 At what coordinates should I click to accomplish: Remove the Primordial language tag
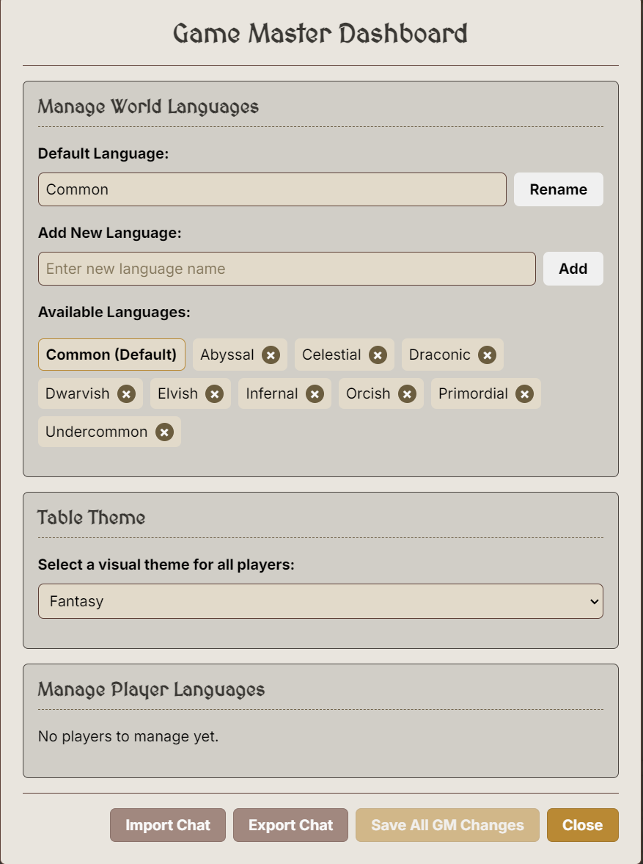click(x=524, y=394)
